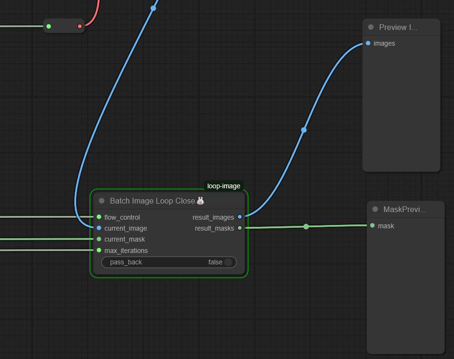Click the result_masks output port
This screenshot has height=359, width=454.
click(240, 228)
